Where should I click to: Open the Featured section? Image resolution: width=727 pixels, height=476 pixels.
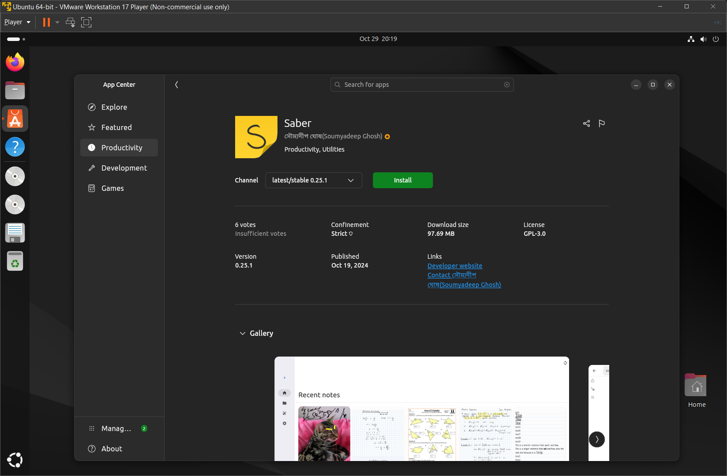(x=119, y=127)
